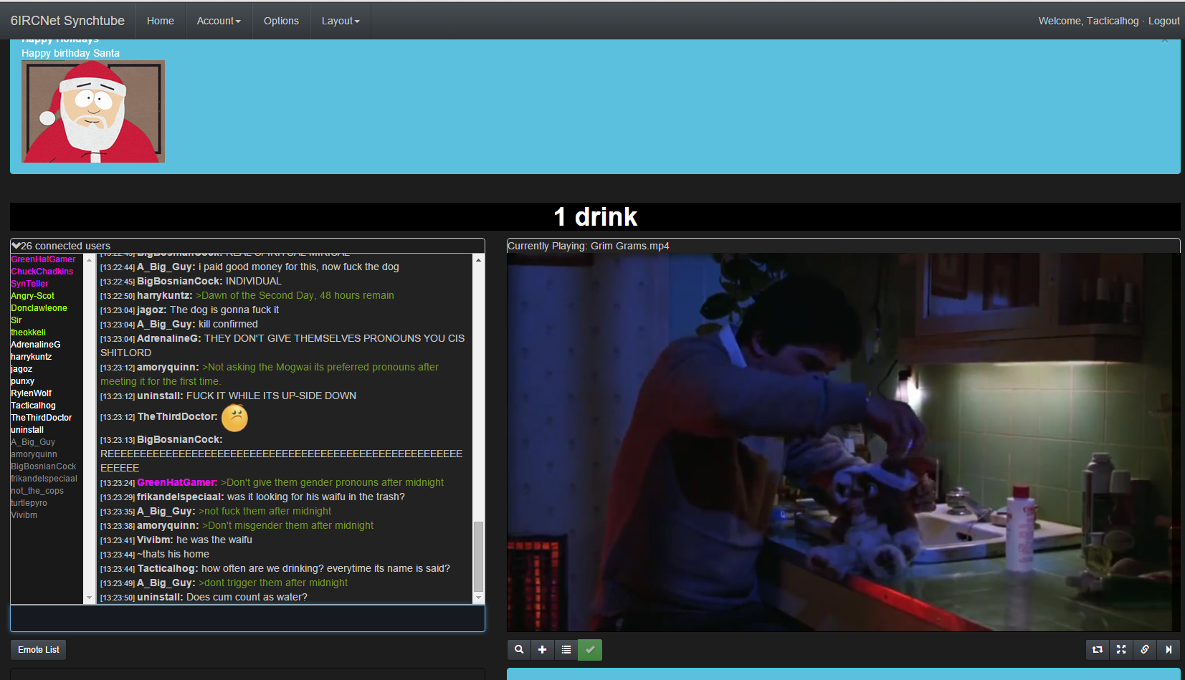Image resolution: width=1185 pixels, height=680 pixels.
Task: Open the playlist list icon button
Action: 566,650
